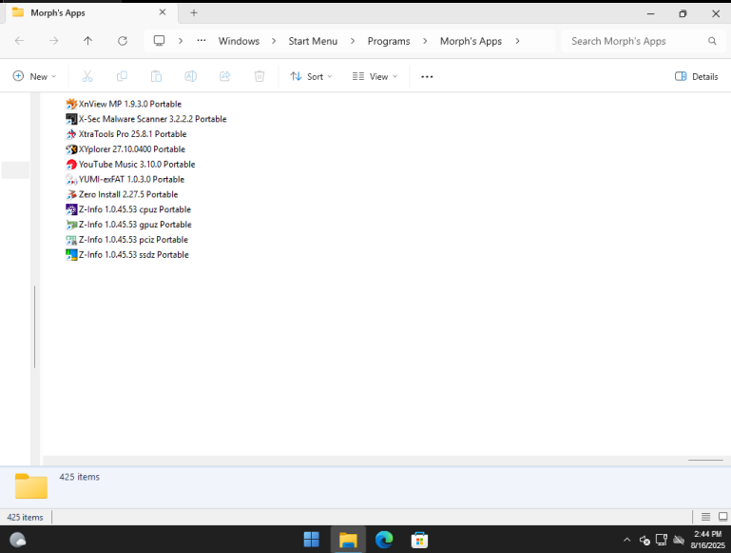Select XtraTools Pro 25.8.1 icon
731x553 pixels.
(71, 134)
